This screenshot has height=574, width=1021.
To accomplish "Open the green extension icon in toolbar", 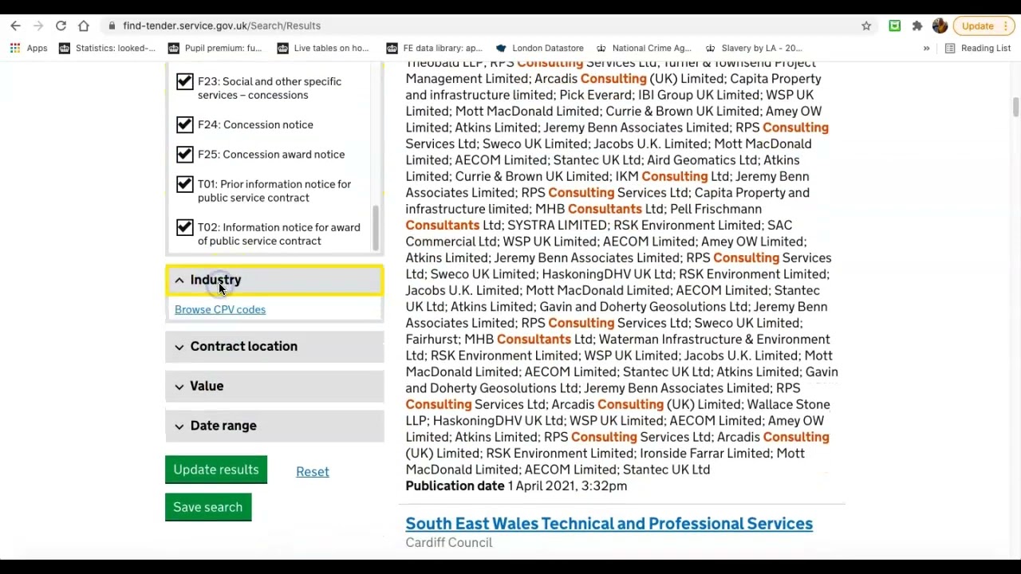I will coord(895,26).
